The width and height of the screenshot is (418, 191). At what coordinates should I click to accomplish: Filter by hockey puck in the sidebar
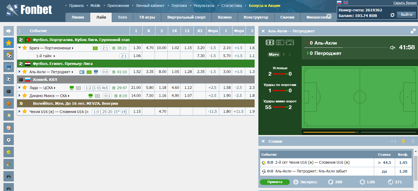(x=9, y=91)
